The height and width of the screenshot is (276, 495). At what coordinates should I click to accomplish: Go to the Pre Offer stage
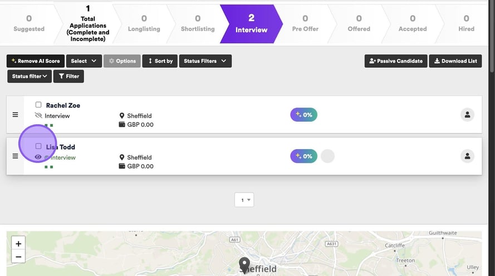point(305,23)
